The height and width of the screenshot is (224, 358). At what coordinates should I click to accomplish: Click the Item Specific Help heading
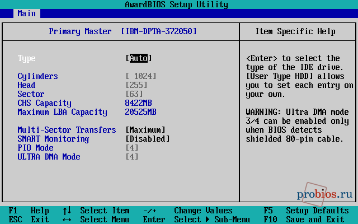pyautogui.click(x=295, y=31)
